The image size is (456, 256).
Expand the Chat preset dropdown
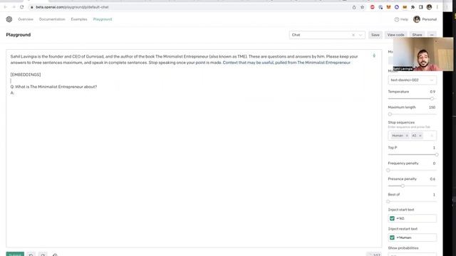pyautogui.click(x=361, y=35)
